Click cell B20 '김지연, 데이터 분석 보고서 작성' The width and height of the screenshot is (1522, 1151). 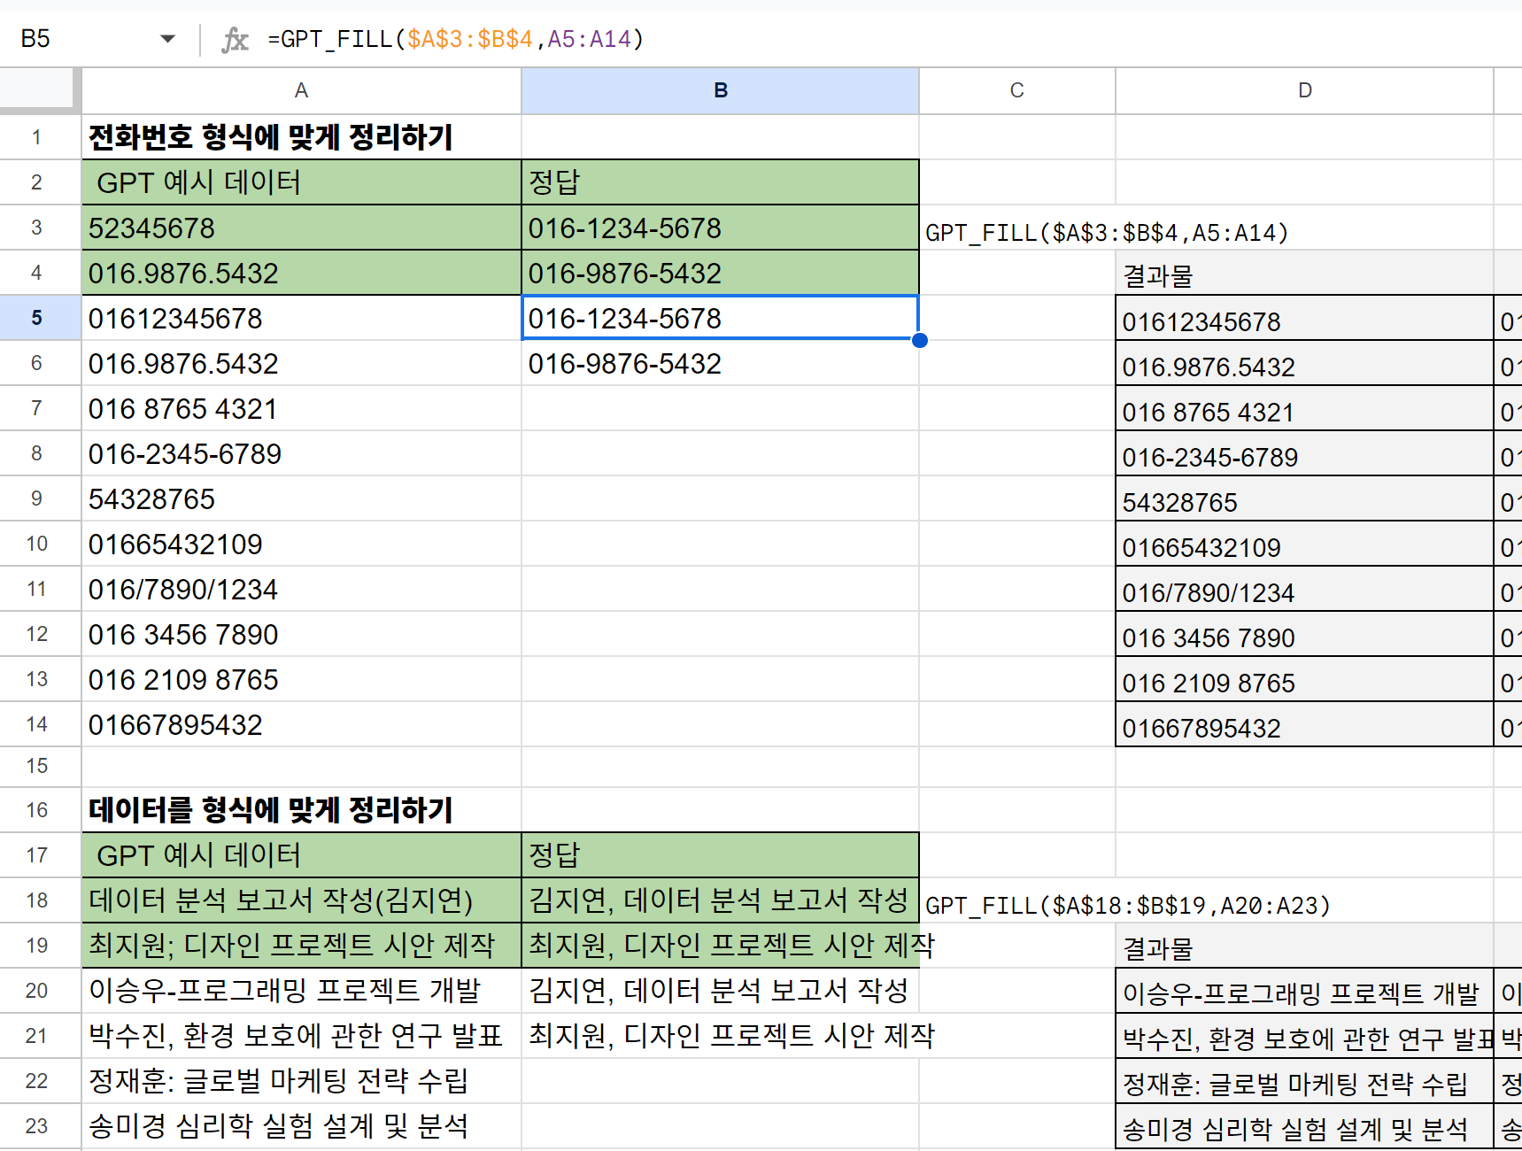pos(720,991)
